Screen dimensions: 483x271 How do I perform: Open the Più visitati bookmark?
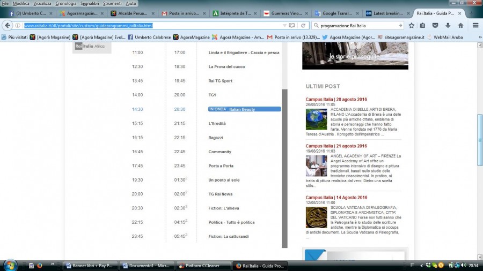click(14, 37)
